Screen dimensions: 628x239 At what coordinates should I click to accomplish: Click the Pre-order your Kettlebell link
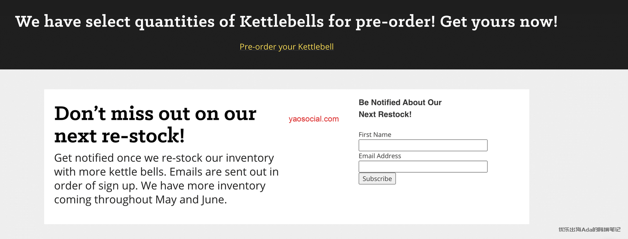(287, 47)
